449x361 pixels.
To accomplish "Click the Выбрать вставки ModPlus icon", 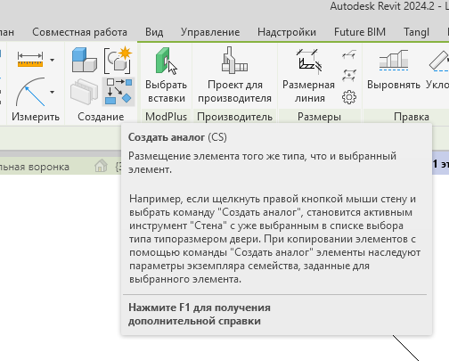I will [x=167, y=61].
